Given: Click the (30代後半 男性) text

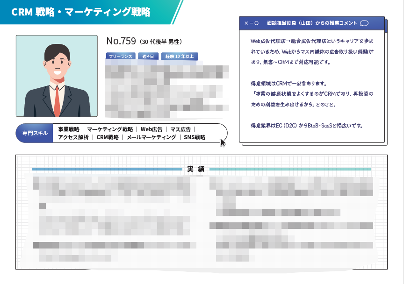Looking at the screenshot, I should (x=161, y=42).
